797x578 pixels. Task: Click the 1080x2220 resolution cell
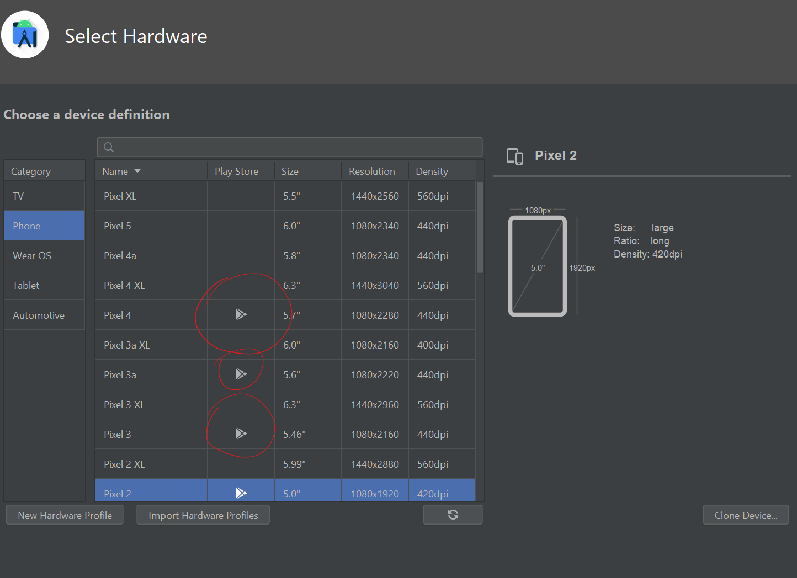(x=375, y=374)
